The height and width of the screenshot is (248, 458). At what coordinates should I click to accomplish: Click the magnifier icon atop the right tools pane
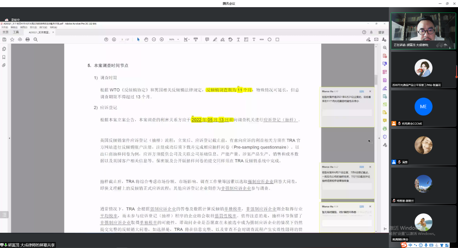(385, 48)
